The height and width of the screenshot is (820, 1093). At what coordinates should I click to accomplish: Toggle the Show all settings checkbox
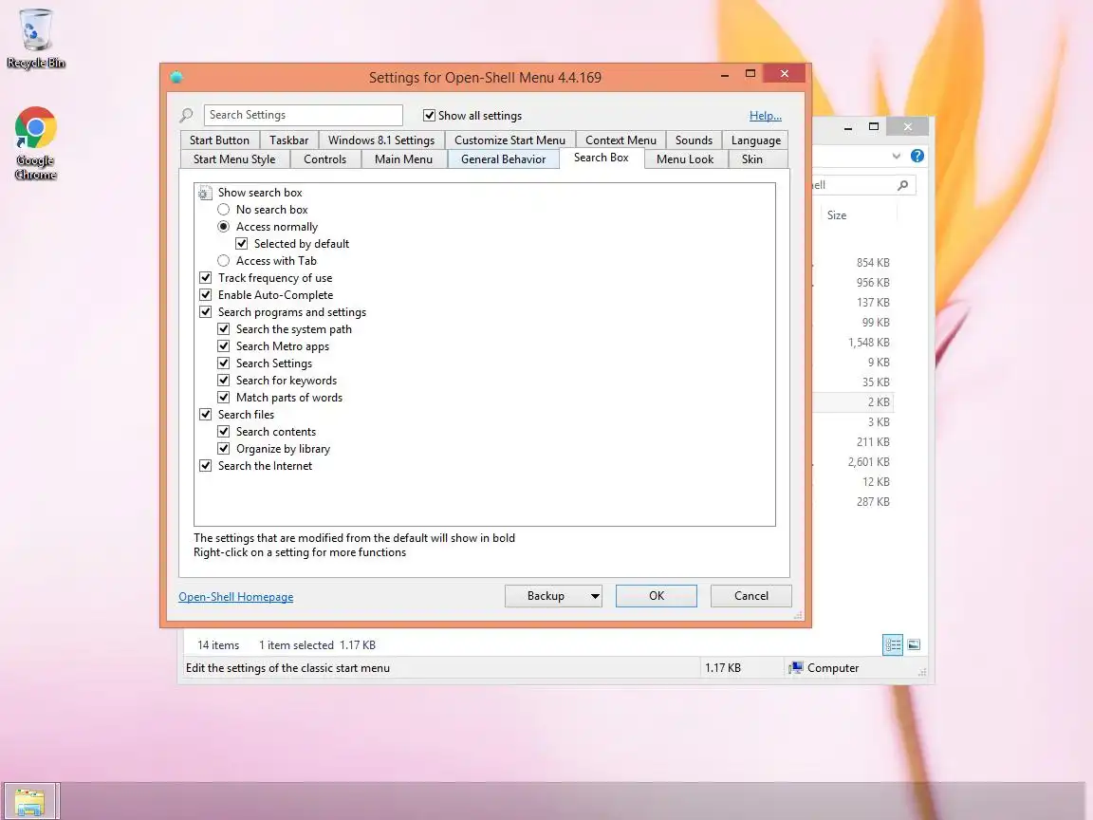430,116
